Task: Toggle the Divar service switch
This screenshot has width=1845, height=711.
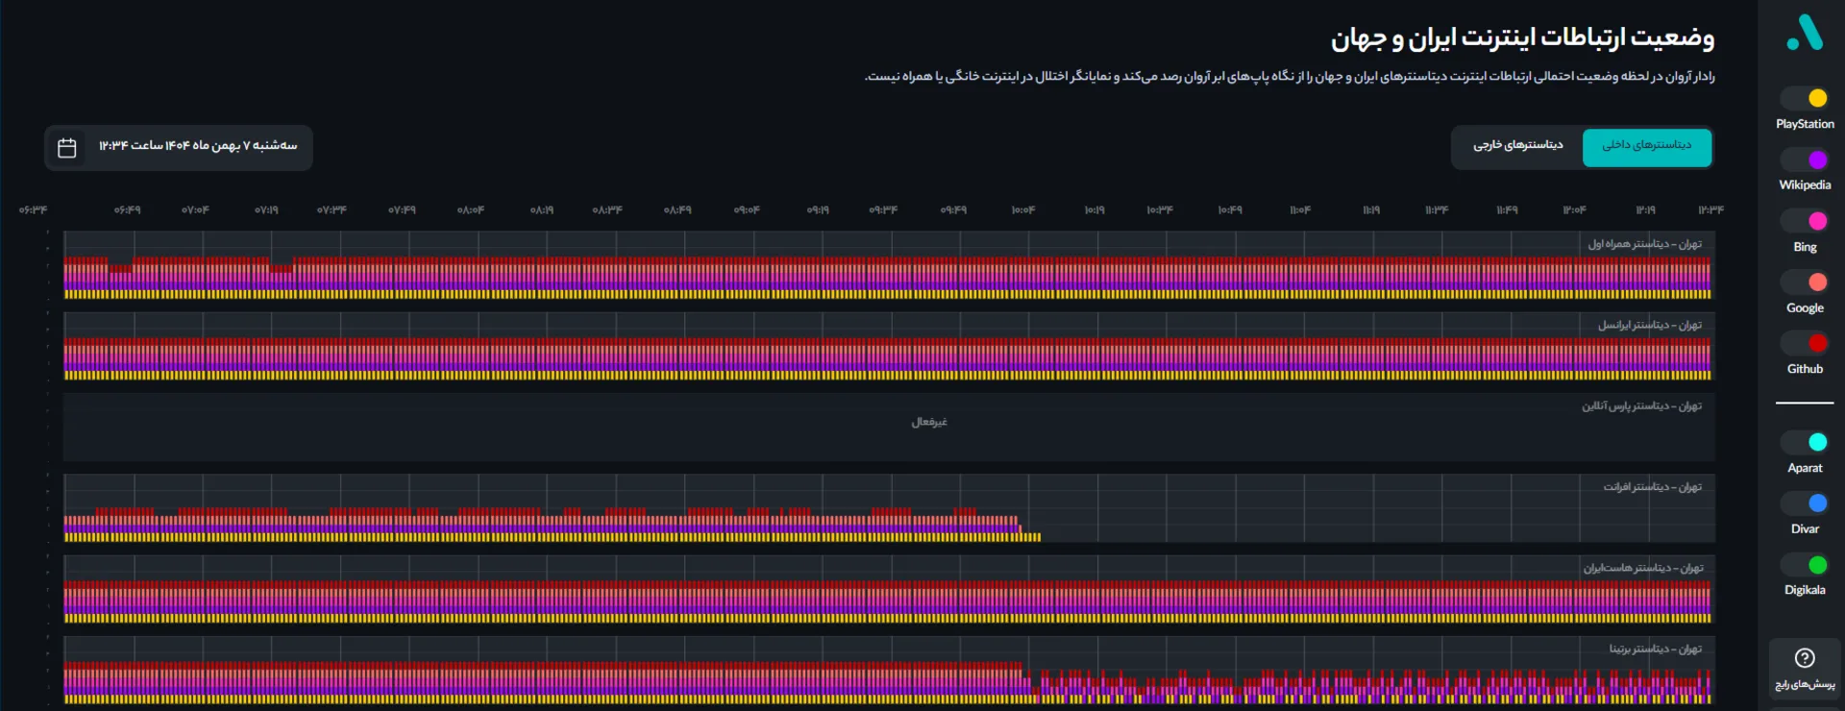Action: (x=1805, y=503)
